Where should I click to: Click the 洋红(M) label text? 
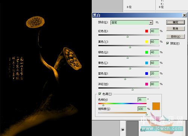coord(103,84)
